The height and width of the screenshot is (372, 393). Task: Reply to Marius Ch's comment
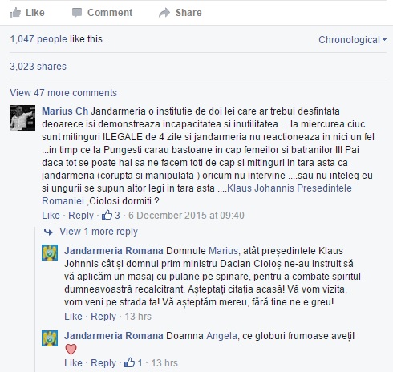coord(81,216)
